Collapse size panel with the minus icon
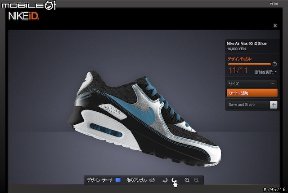The width and height of the screenshot is (288, 193). pos(273,84)
